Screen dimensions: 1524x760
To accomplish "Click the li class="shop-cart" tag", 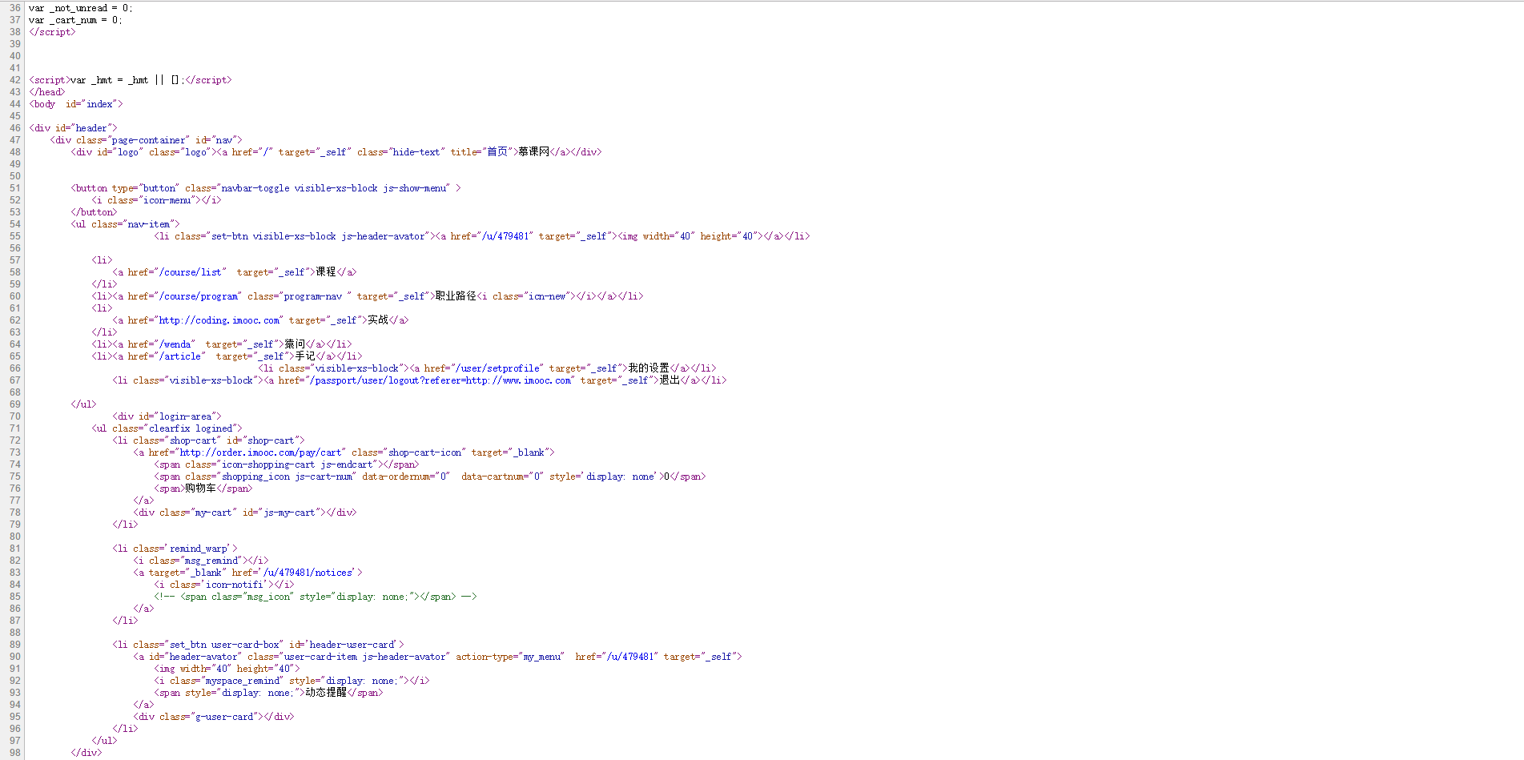I will point(208,440).
